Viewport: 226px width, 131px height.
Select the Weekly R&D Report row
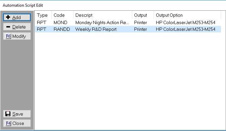pyautogui.click(x=128, y=29)
